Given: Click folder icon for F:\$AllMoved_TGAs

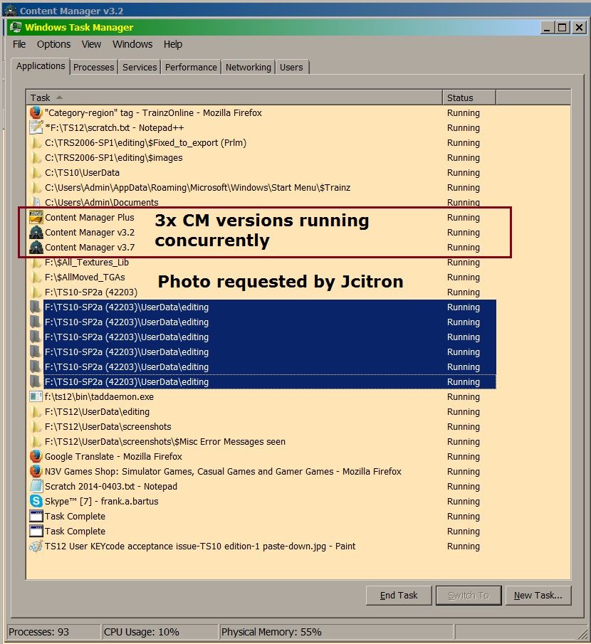Looking at the screenshot, I should pyautogui.click(x=36, y=278).
